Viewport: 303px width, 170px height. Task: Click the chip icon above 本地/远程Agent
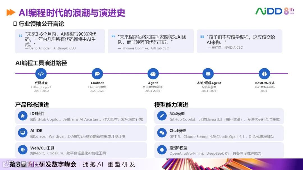pyautogui.click(x=208, y=74)
